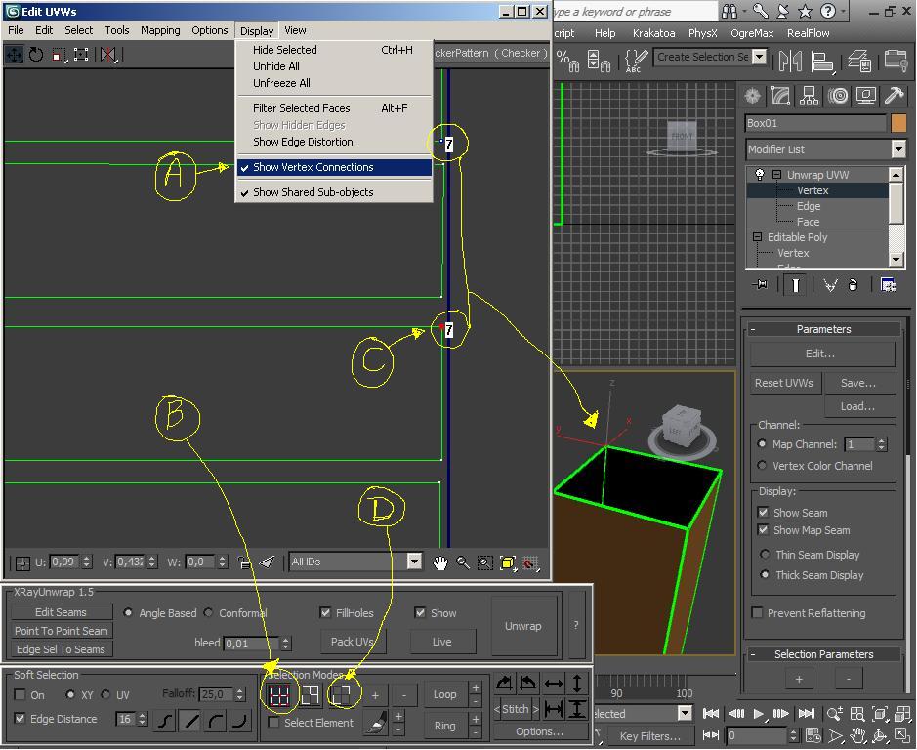The image size is (917, 750).
Task: Enable Prevent Reflattening checkbox
Action: (757, 612)
